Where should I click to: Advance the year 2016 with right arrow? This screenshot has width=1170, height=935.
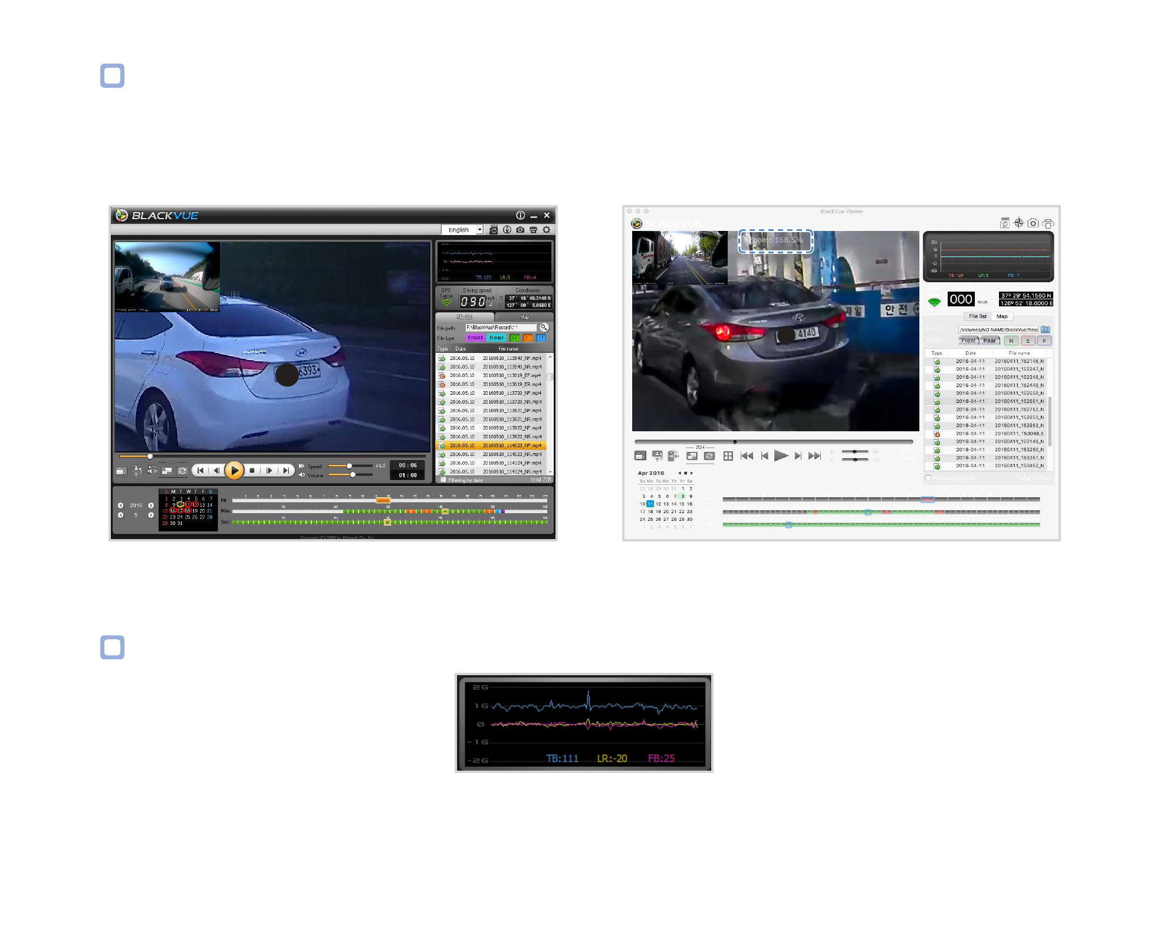(x=151, y=506)
